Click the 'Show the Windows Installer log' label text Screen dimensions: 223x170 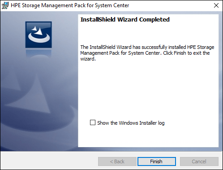131,123
